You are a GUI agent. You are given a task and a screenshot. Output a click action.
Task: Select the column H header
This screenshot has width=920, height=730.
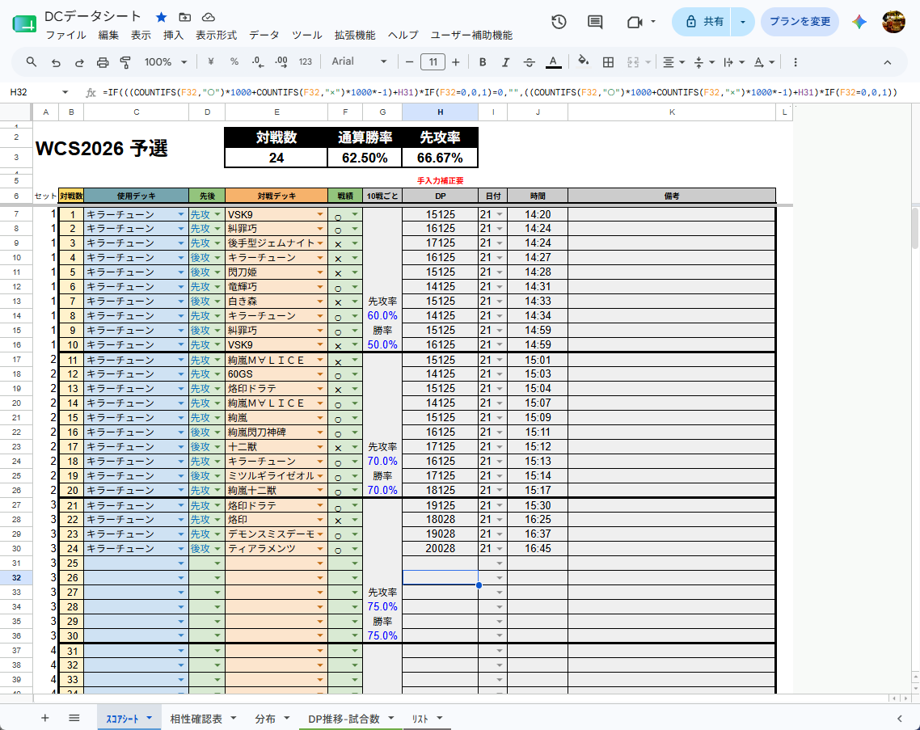point(440,112)
